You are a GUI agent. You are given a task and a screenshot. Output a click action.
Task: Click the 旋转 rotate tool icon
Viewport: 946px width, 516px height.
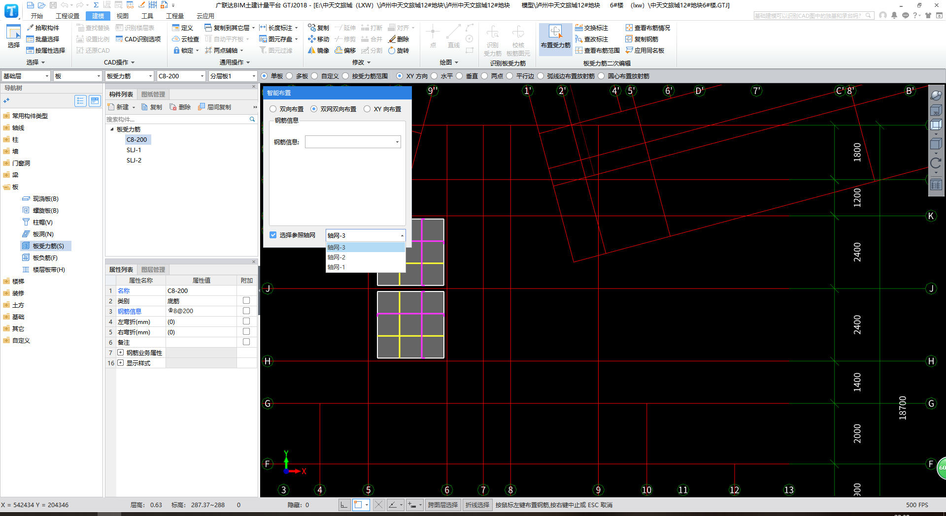pyautogui.click(x=392, y=50)
